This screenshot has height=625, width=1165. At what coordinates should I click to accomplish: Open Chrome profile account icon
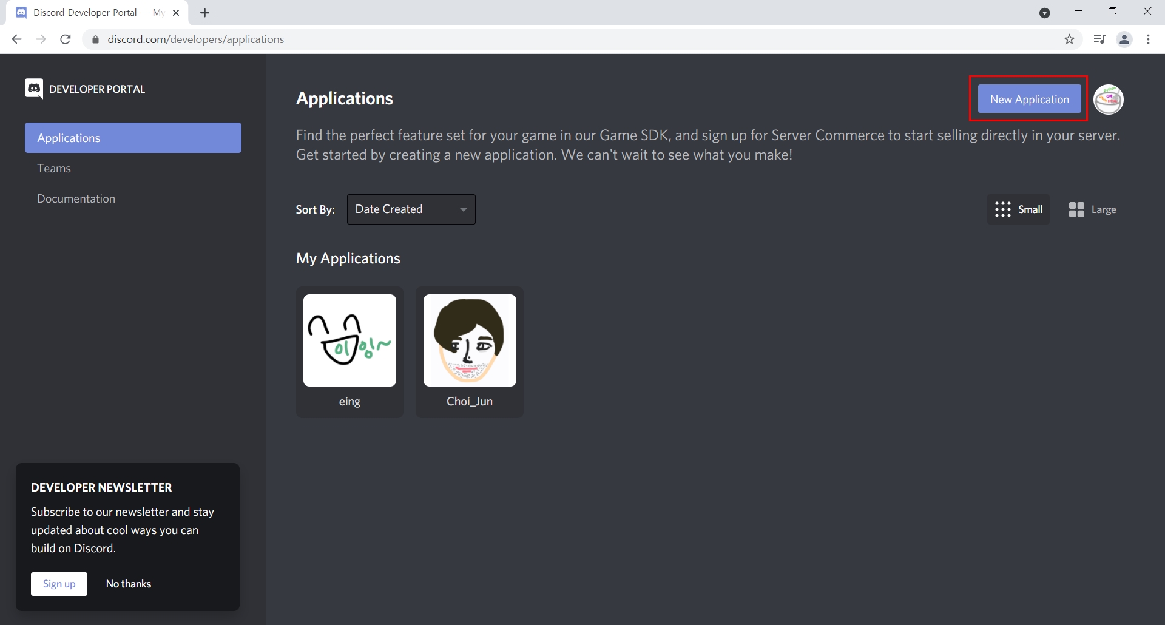pyautogui.click(x=1124, y=39)
